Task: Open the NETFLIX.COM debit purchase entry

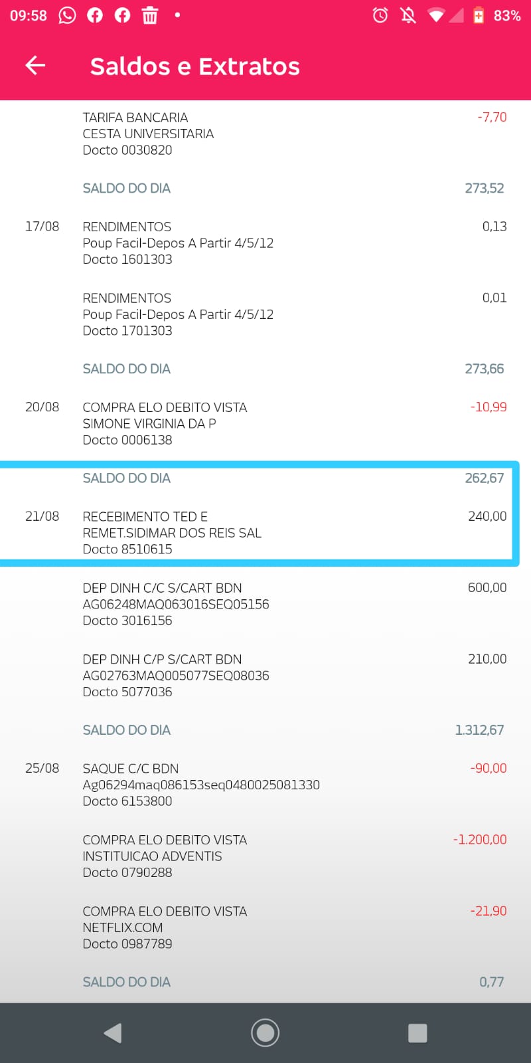Action: coord(265,927)
